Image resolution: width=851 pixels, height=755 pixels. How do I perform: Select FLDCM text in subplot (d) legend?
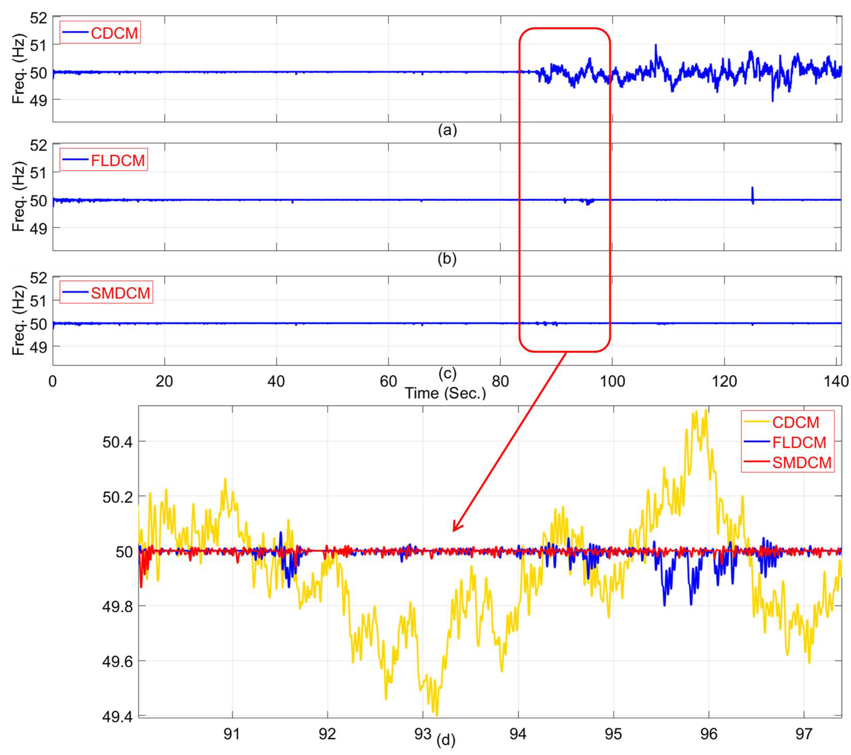(x=799, y=442)
